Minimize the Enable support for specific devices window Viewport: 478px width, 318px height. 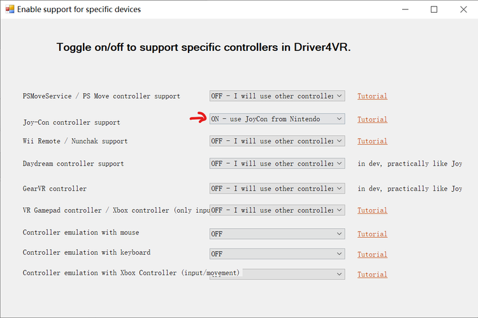pos(405,10)
